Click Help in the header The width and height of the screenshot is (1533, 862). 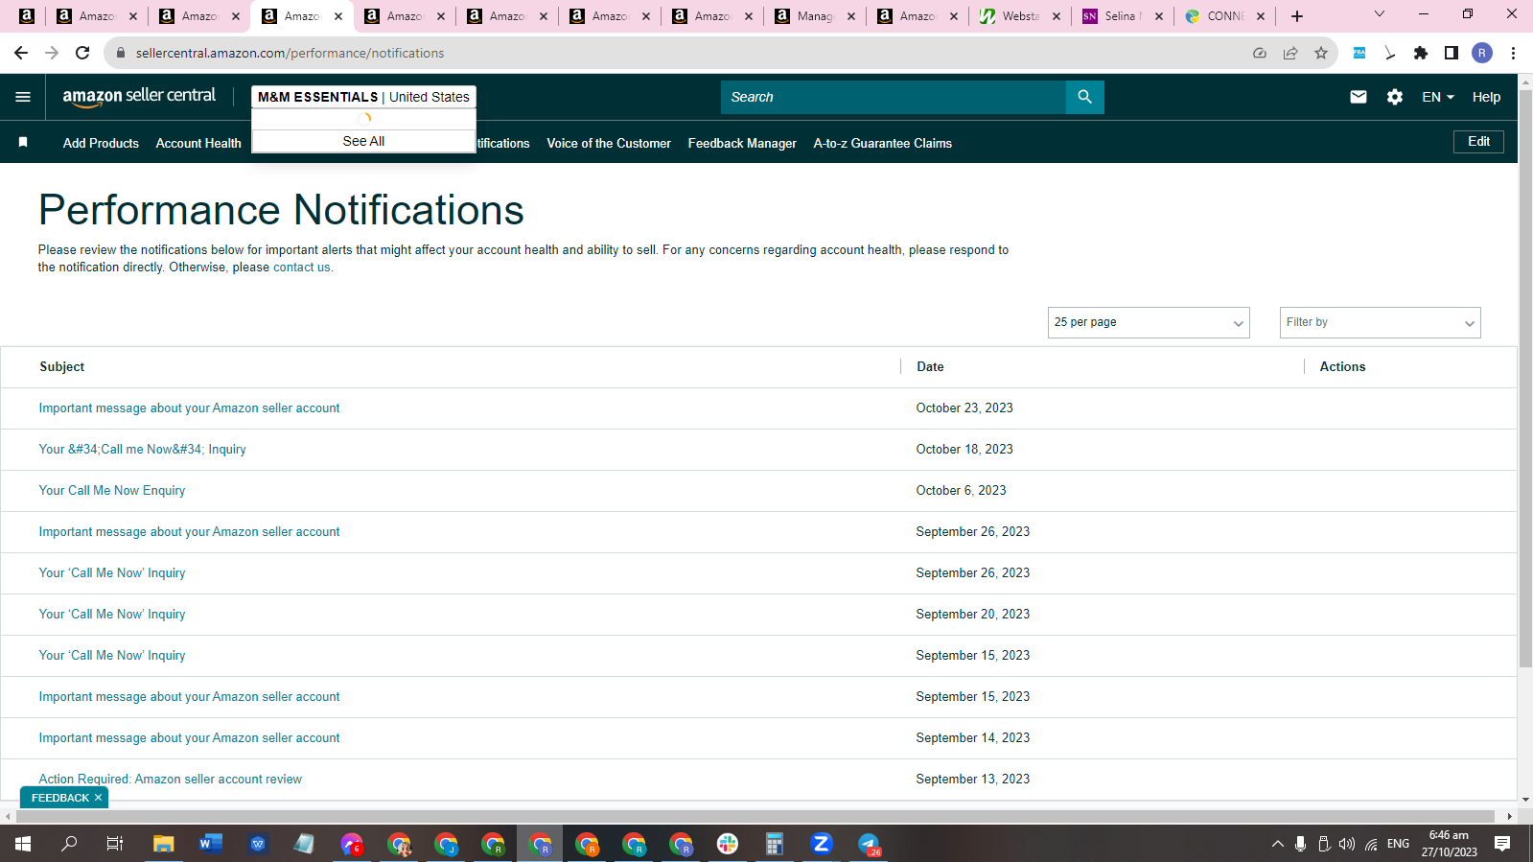click(1486, 97)
